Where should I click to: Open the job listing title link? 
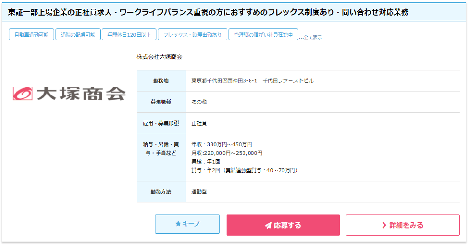[x=208, y=12]
